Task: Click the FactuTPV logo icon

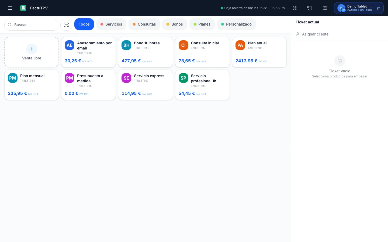Action: (23, 8)
